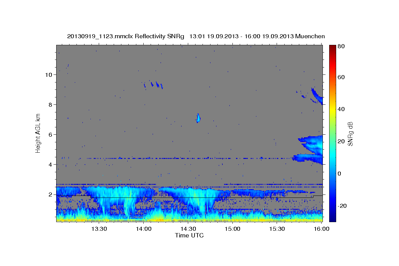Click the colorbar value 20
399x266 pixels.
341,141
